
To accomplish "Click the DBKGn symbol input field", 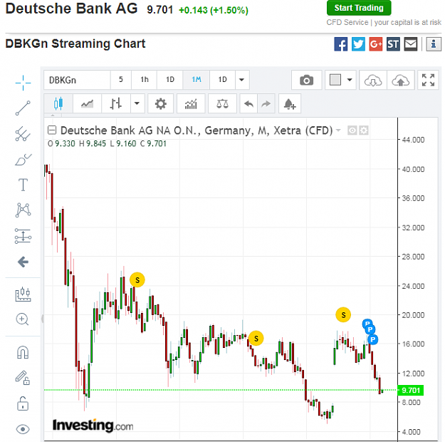I will [x=77, y=80].
